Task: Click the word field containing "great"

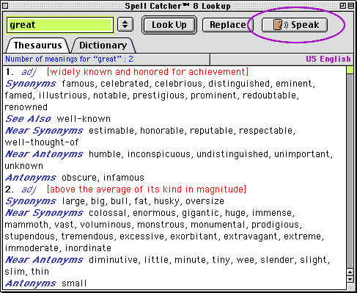Action: (60, 25)
